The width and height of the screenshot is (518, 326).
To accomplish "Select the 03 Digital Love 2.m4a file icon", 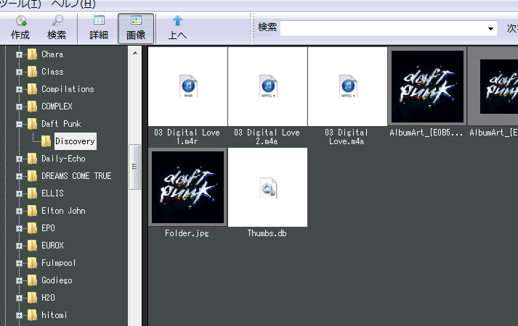I will (267, 87).
